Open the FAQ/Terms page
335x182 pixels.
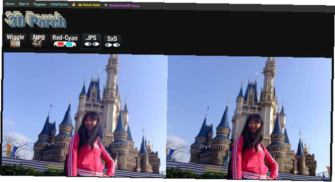click(59, 4)
